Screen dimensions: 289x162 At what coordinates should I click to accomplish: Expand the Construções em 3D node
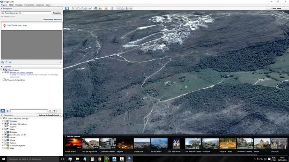[x=3, y=135]
